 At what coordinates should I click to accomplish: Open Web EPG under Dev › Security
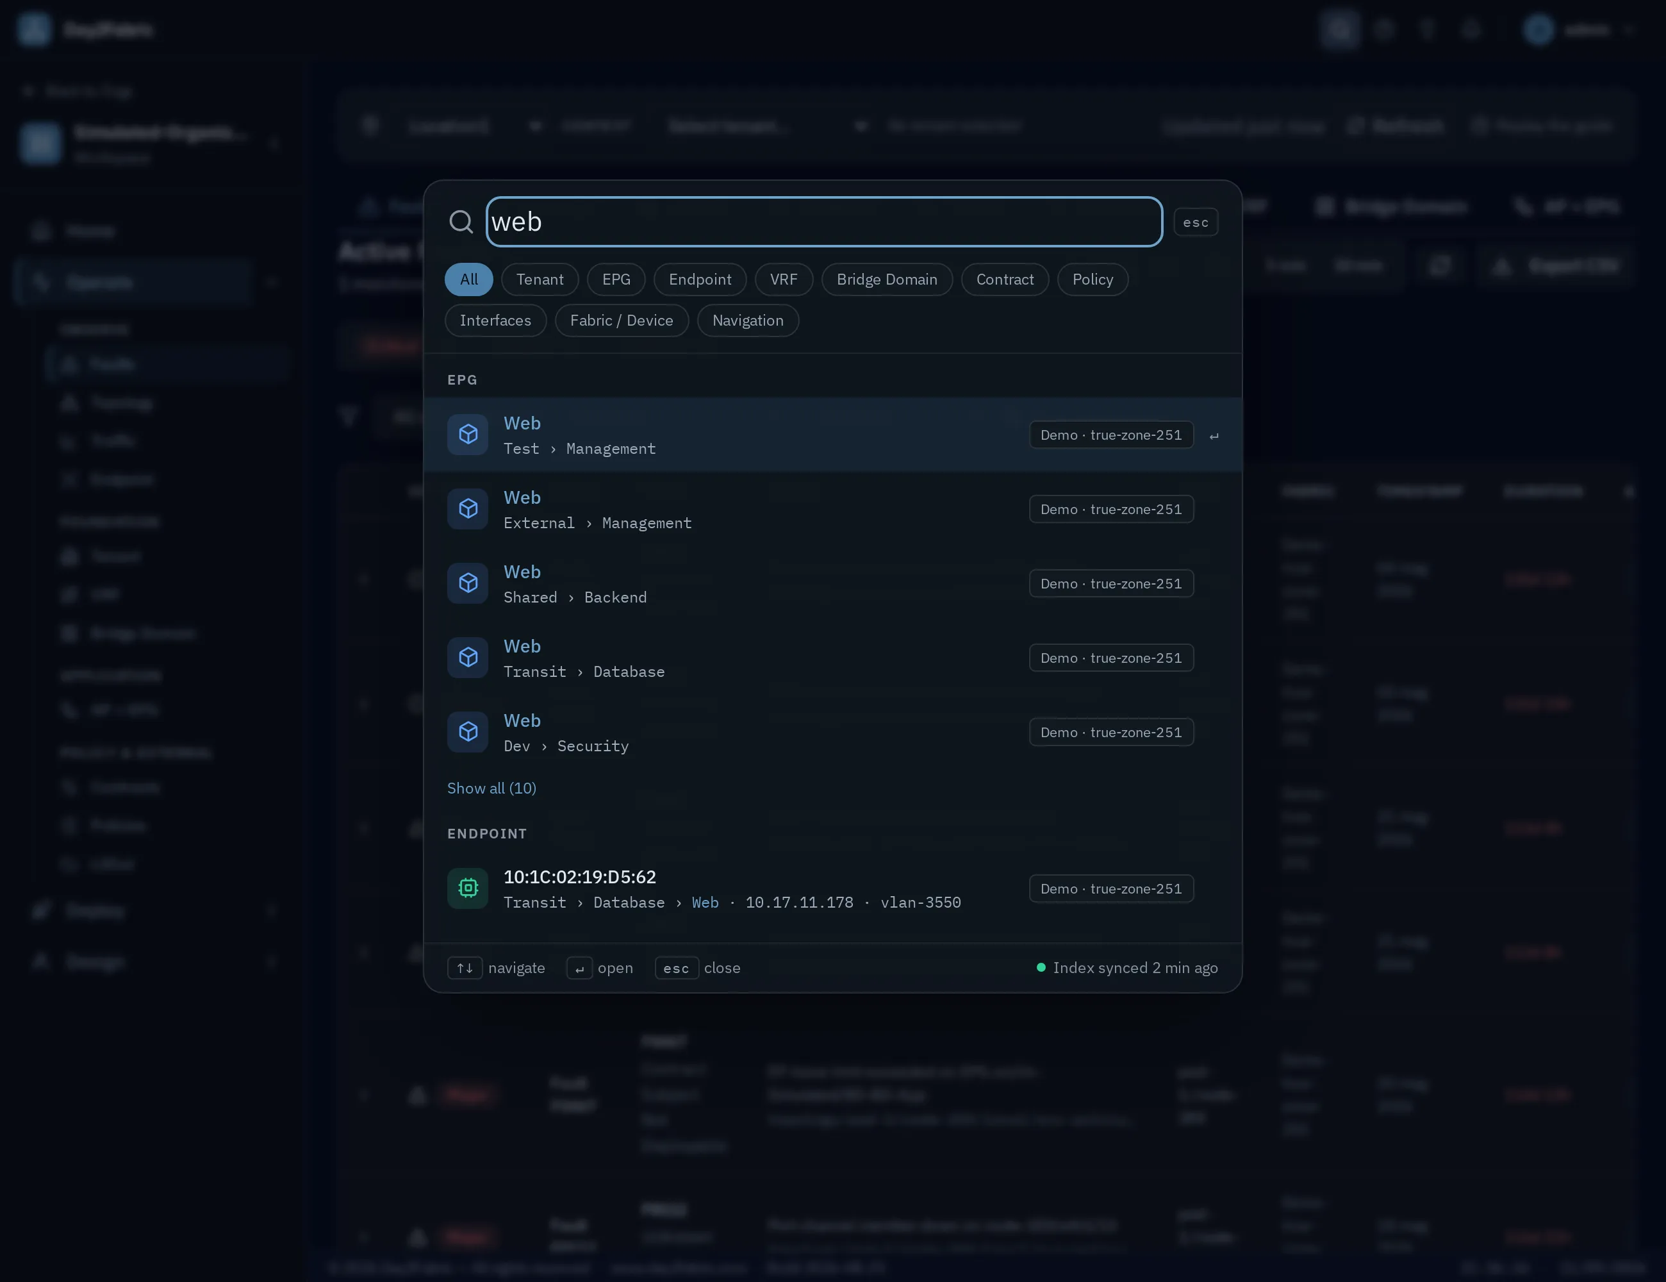[x=832, y=733]
